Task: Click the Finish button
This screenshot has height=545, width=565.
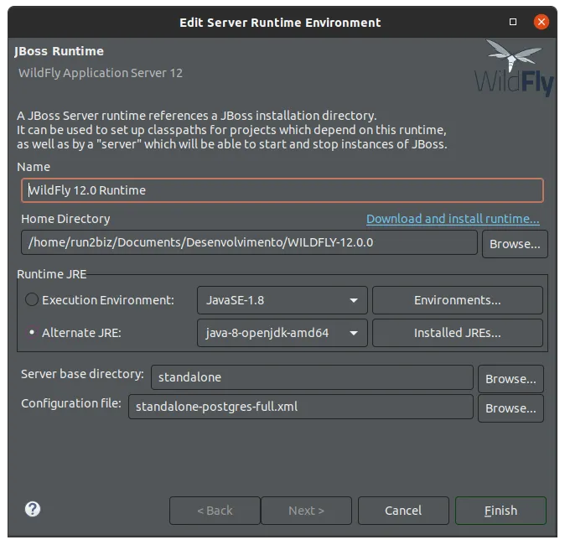Action: click(x=500, y=511)
